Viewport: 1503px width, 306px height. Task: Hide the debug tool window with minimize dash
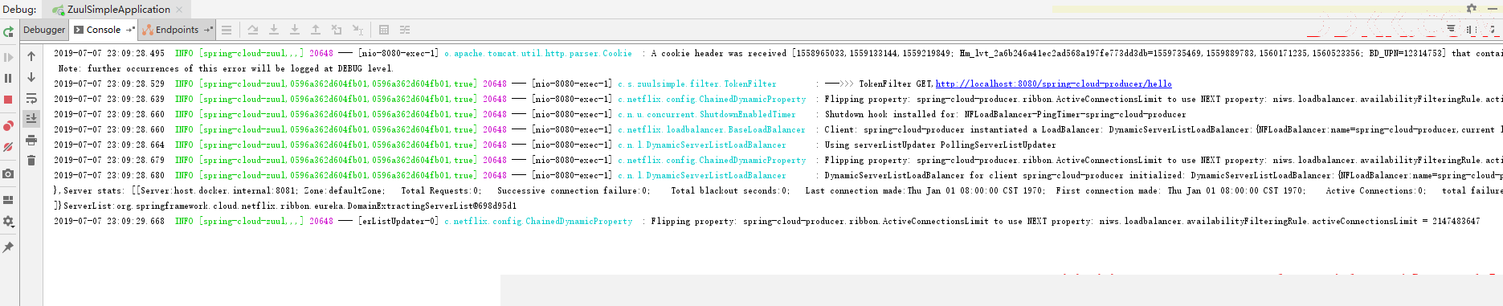coord(1493,9)
